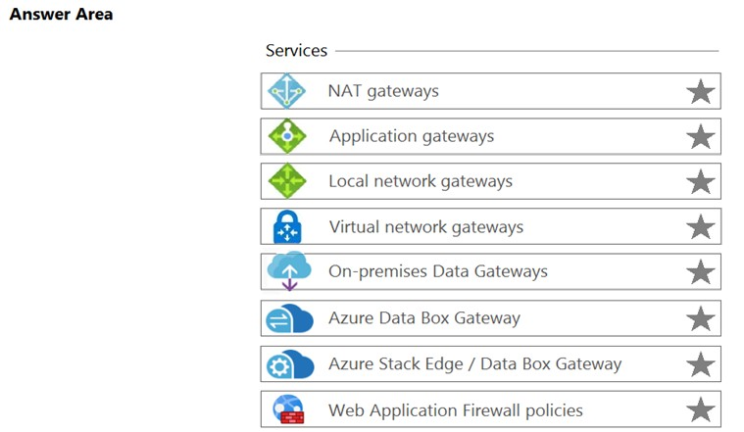Mark Virtual network gateways as favorite

coord(700,227)
